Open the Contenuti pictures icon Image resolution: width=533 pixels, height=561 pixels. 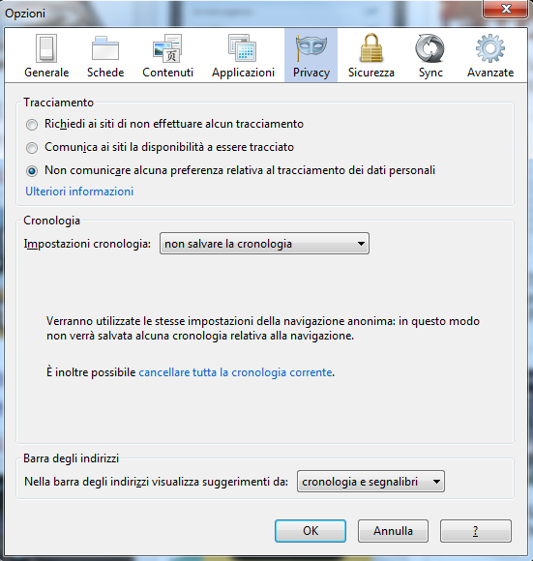pyautogui.click(x=167, y=48)
